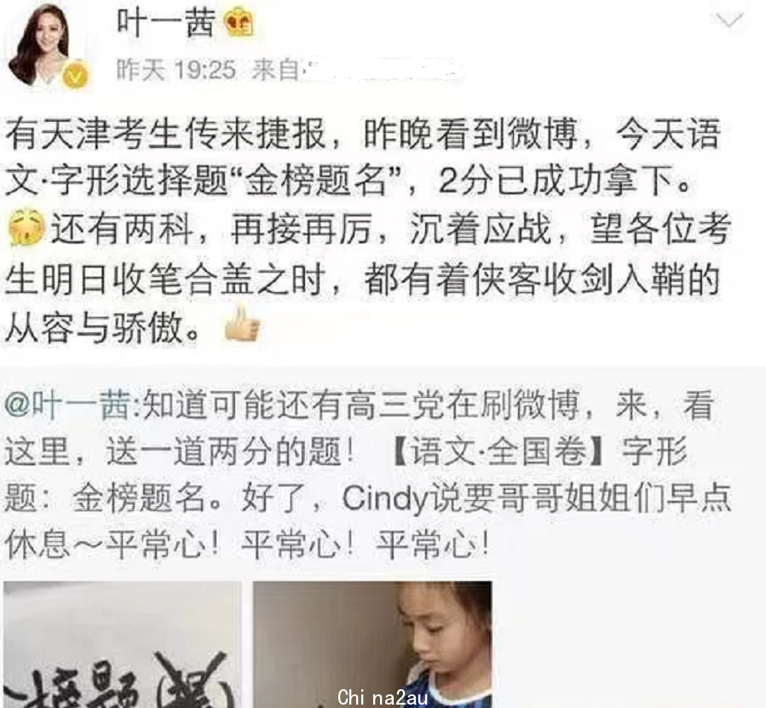The image size is (766, 708).
Task: Tap the crying face emoji in post
Action: pyautogui.click(x=26, y=228)
